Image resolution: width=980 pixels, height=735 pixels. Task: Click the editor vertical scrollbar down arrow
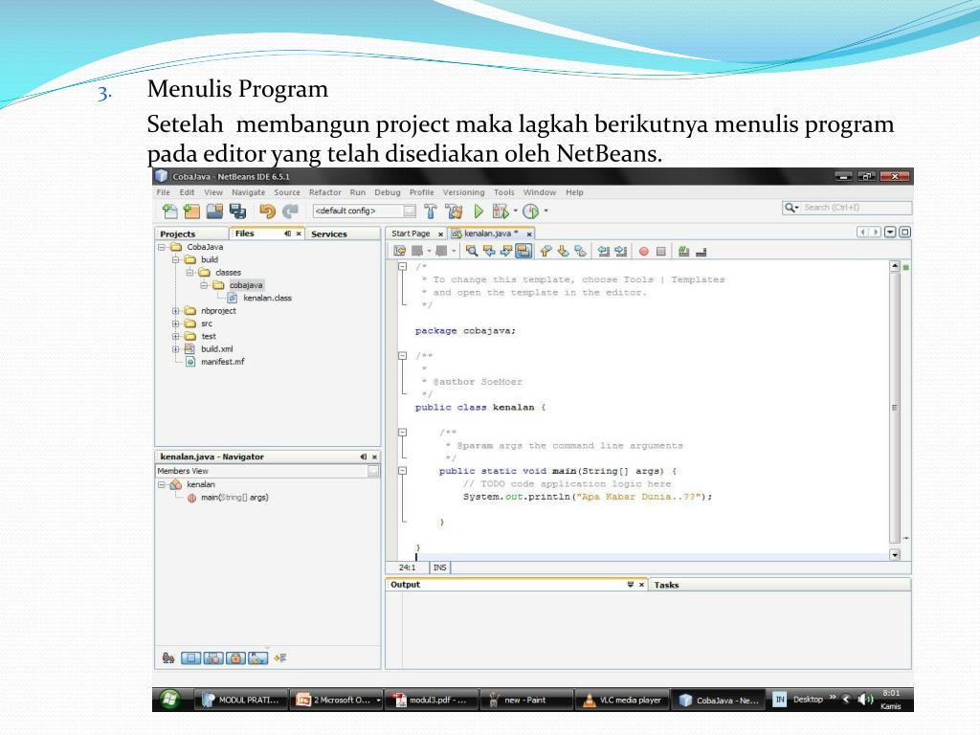895,554
